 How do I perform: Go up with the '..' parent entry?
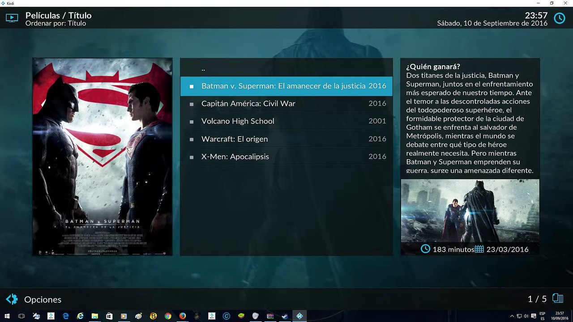[286, 68]
